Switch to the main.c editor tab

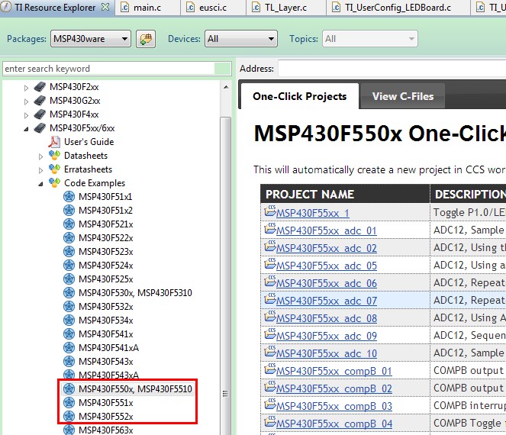[147, 8]
